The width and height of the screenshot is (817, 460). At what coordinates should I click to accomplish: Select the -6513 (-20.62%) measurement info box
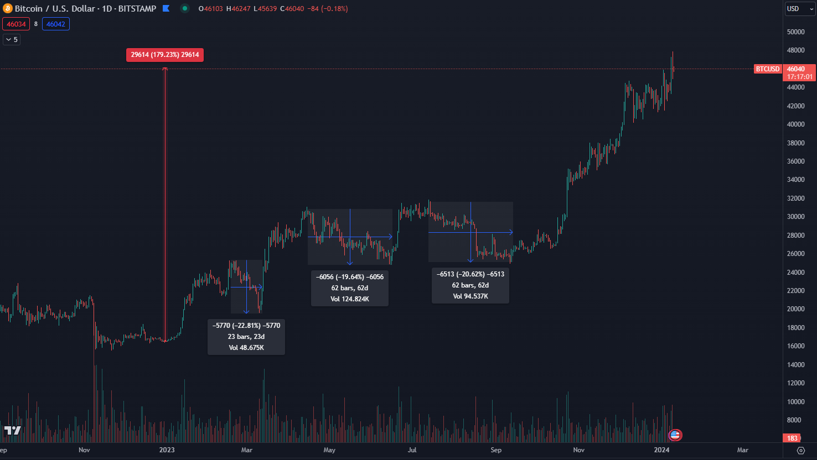pos(470,285)
